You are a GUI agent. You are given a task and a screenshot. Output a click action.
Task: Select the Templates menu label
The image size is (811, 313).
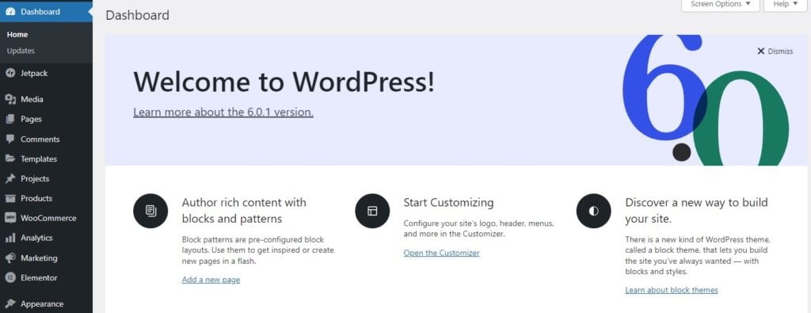[x=39, y=159]
